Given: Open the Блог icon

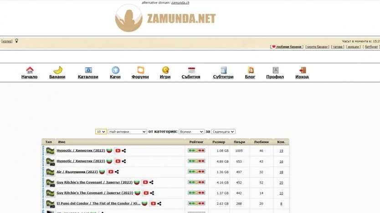Looking at the screenshot, I should (251, 70).
